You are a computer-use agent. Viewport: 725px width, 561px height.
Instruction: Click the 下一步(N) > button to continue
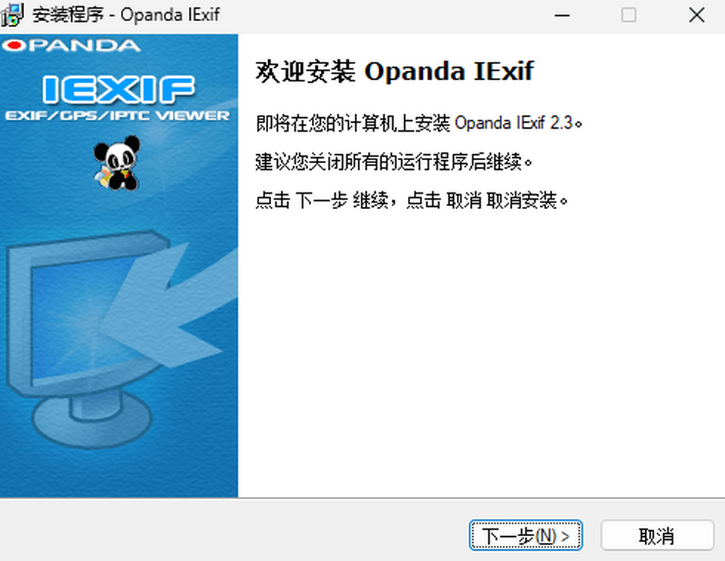(526, 536)
